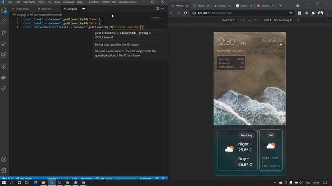Image resolution: width=332 pixels, height=186 pixels.
Task: Open the notifications bell in VS Code status bar
Action: [x=163, y=178]
